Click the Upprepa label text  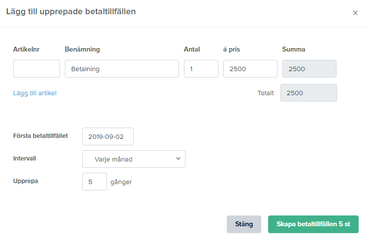tap(26, 181)
